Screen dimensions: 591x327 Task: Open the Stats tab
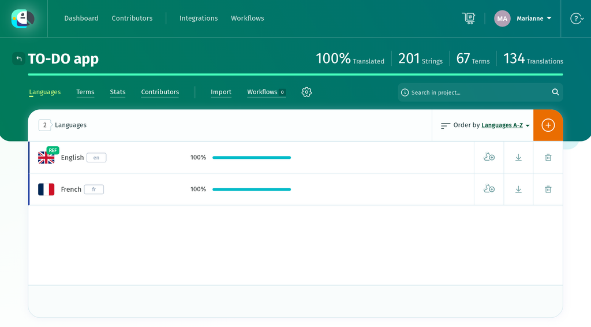(x=118, y=92)
